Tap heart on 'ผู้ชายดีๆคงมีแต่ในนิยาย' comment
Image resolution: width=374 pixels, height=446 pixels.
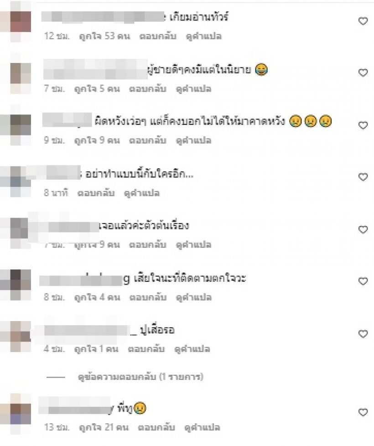click(x=363, y=73)
